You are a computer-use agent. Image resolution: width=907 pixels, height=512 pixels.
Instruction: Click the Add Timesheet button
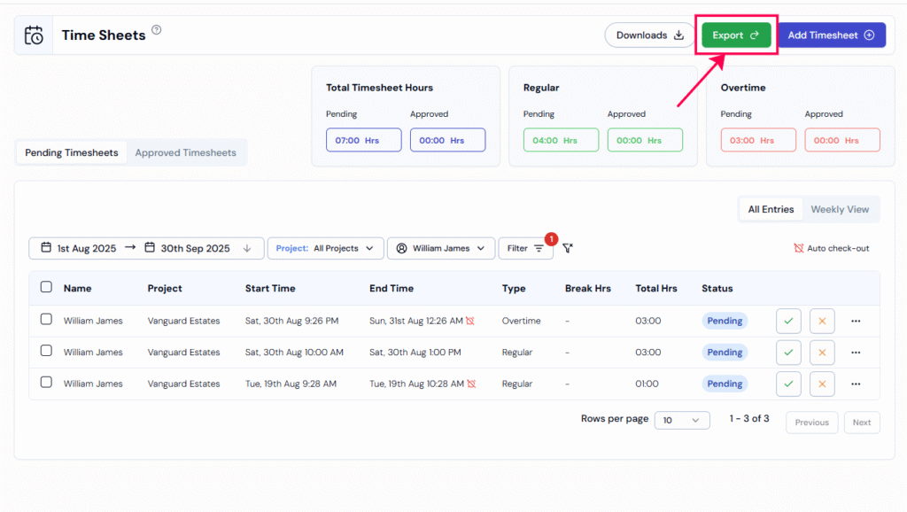[831, 35]
